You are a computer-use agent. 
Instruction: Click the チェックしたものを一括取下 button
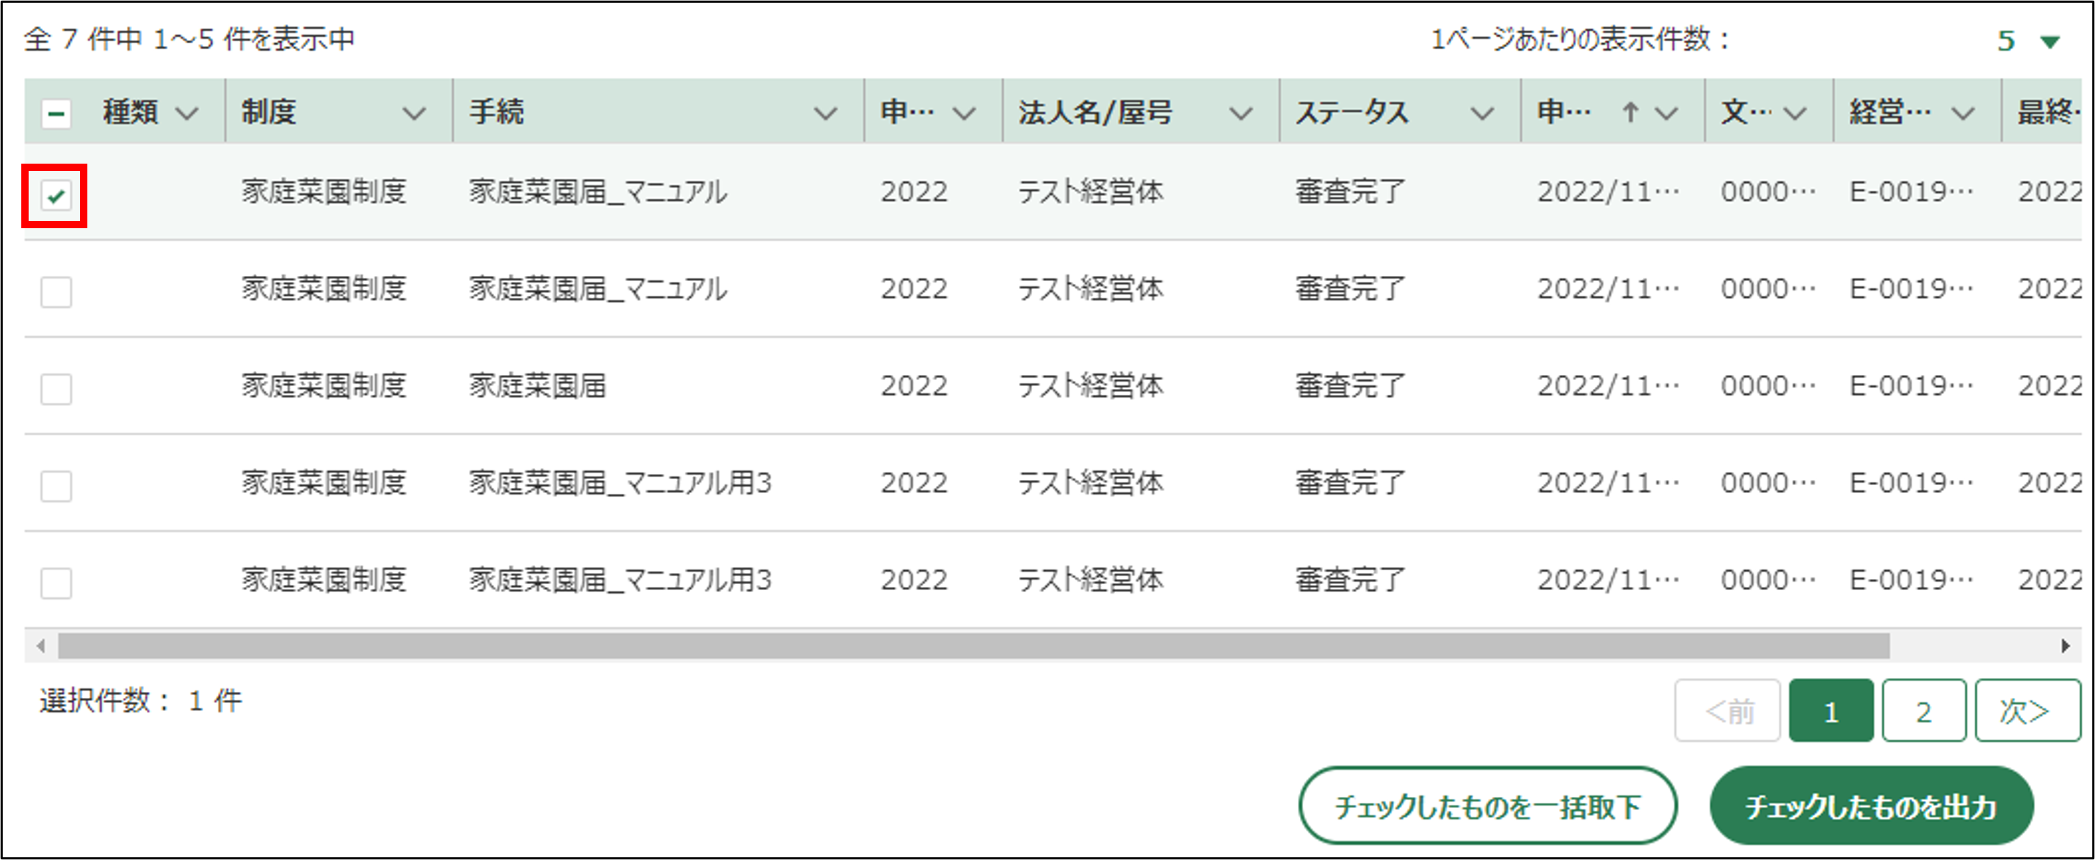[x=1487, y=806]
